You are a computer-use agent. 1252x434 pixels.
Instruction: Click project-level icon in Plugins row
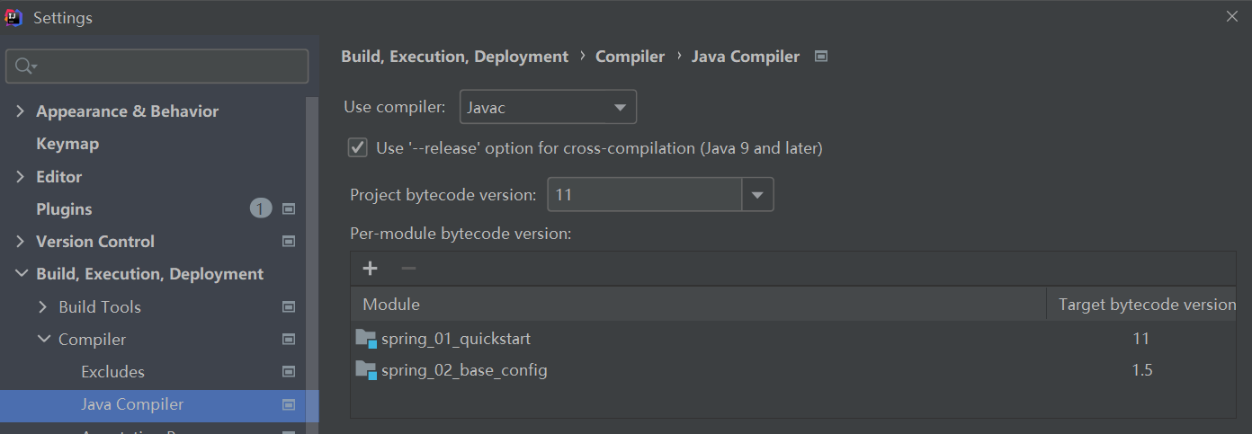click(x=289, y=209)
